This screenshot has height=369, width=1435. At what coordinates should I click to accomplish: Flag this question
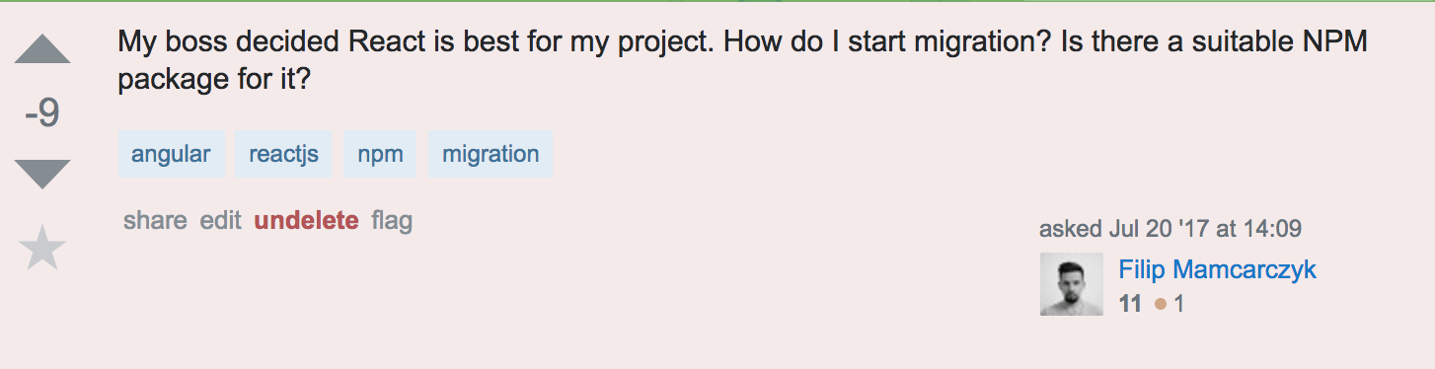pyautogui.click(x=392, y=220)
